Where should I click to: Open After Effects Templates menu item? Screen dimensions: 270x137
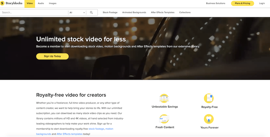tap(163, 12)
